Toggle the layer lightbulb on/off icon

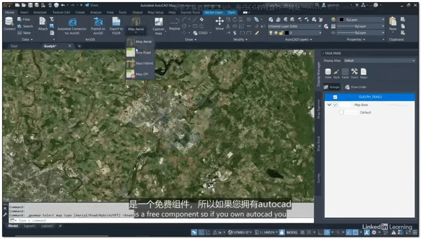pos(271,33)
